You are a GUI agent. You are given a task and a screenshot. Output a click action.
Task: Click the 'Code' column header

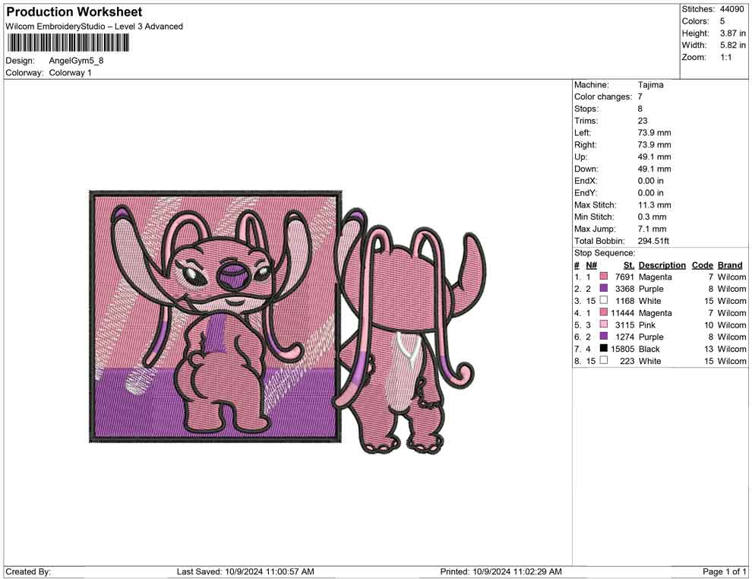click(703, 264)
